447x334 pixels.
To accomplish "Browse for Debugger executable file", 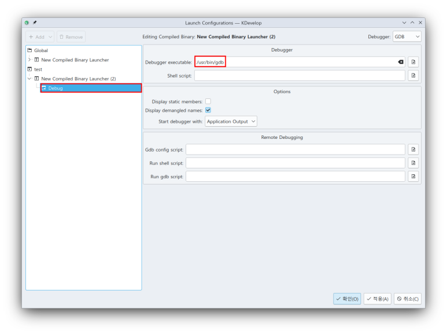I will coord(413,62).
